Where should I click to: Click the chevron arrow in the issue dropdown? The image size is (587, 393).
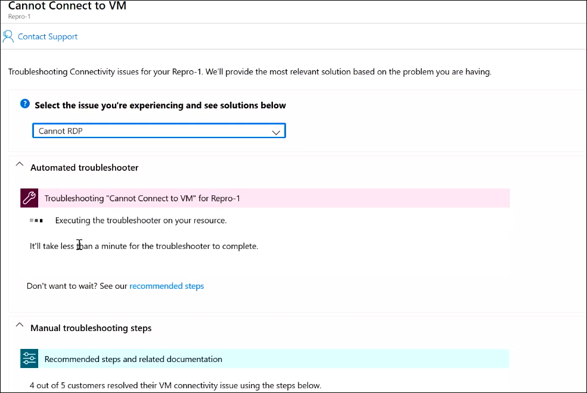[276, 132]
